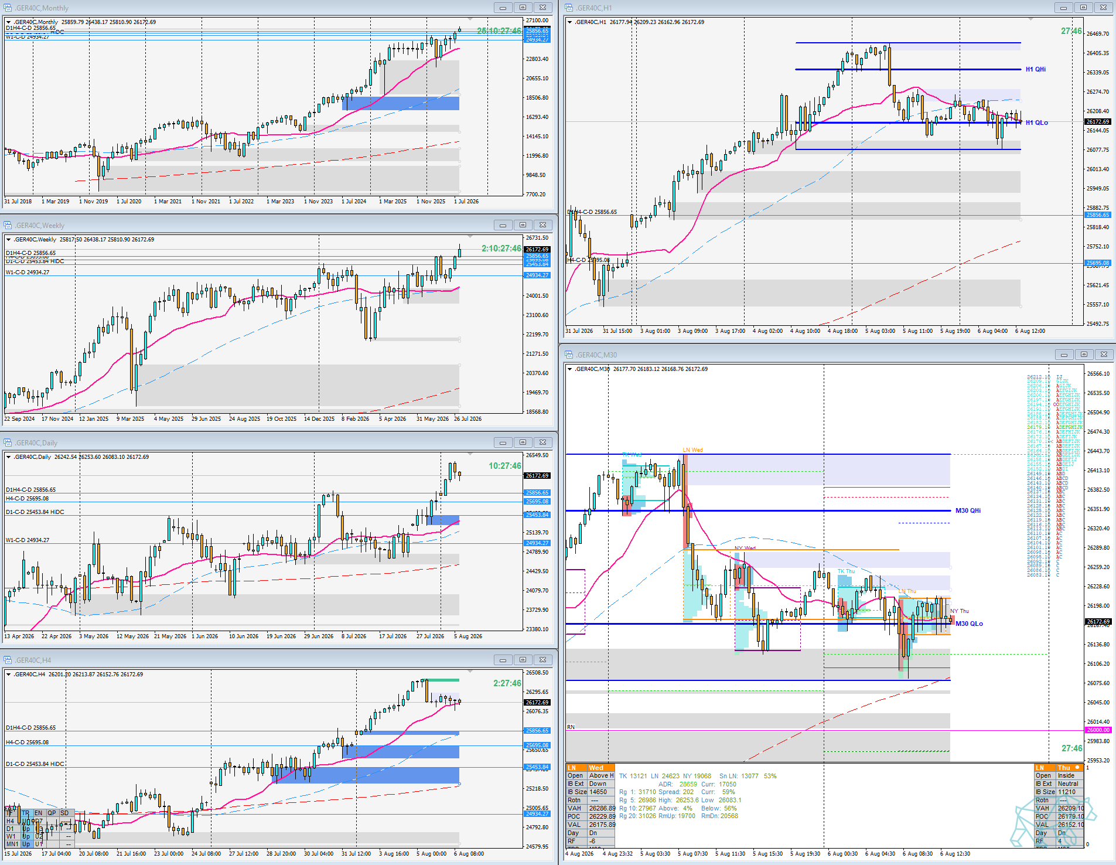The image size is (1116, 865).
Task: Minimize the Daily chart window
Action: [503, 442]
